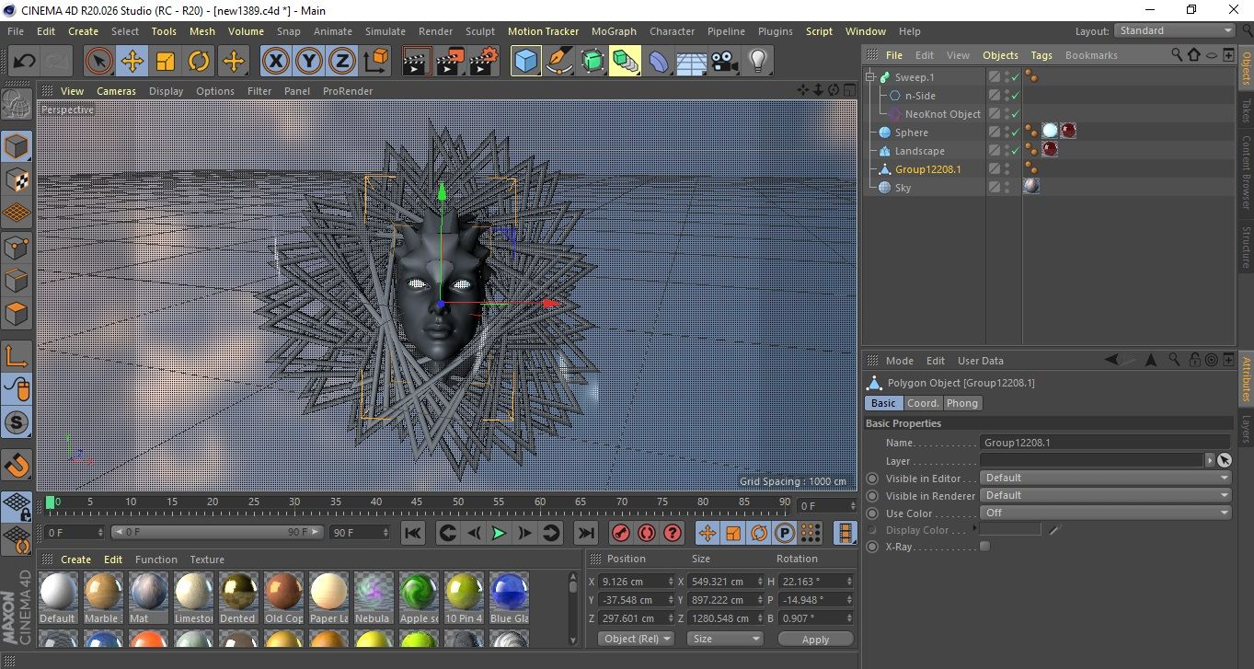Choose the Scale tool in the top toolbar
Screen dimensions: 1254x669
pos(166,62)
